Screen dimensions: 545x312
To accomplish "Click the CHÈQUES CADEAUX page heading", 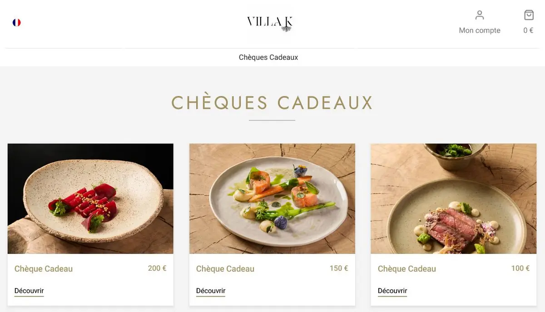I will click(x=272, y=102).
